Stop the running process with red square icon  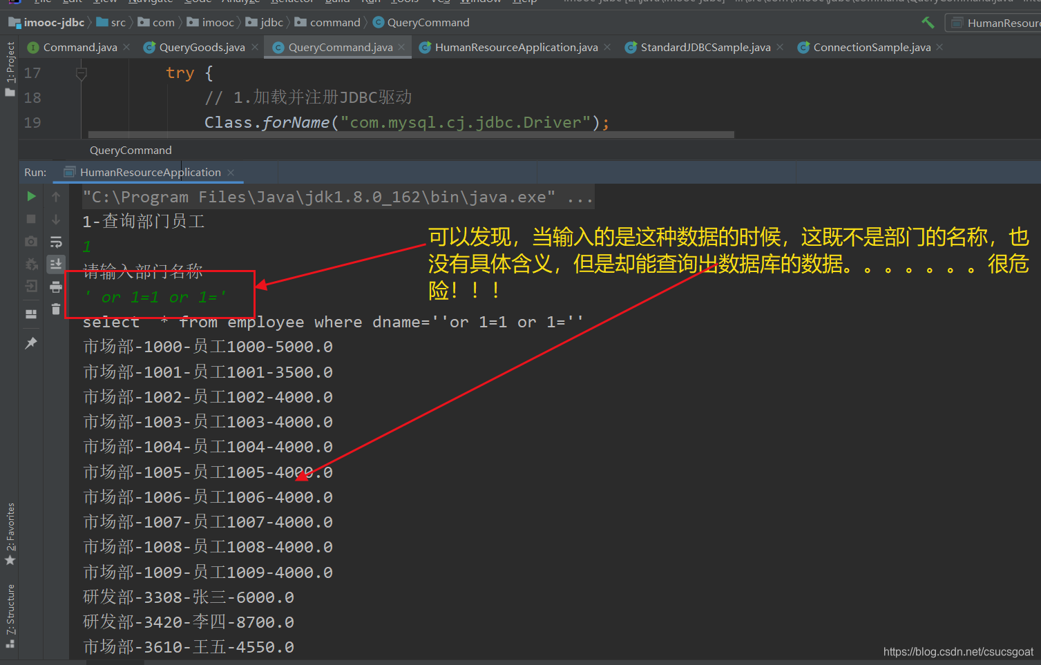30,219
